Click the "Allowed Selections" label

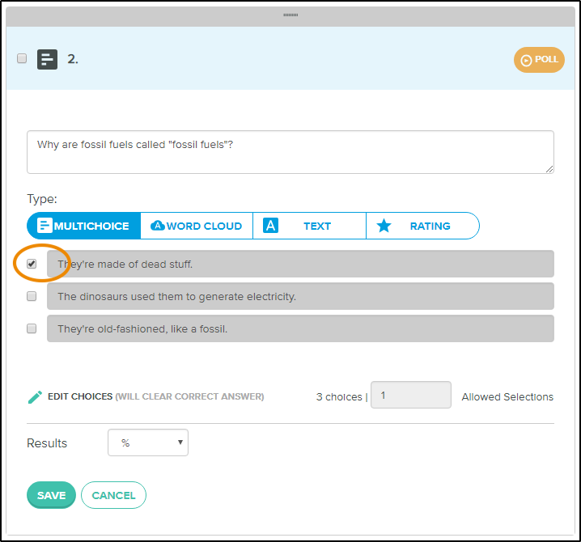click(x=507, y=396)
